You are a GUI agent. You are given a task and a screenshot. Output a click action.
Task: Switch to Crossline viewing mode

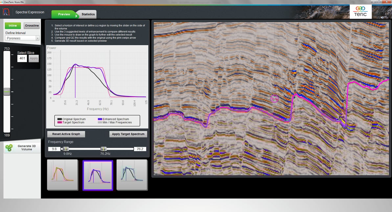[x=32, y=25]
